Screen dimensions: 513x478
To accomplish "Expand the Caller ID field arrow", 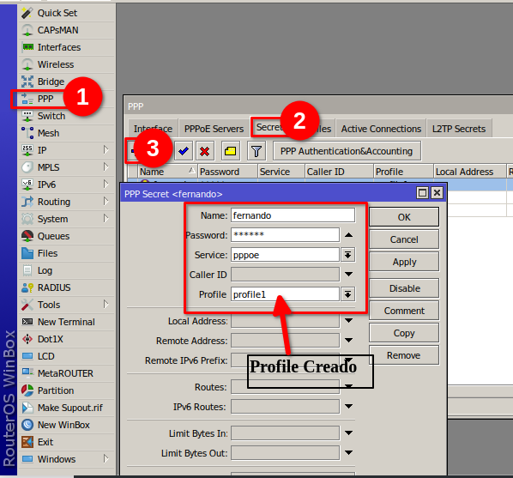I will [x=348, y=274].
